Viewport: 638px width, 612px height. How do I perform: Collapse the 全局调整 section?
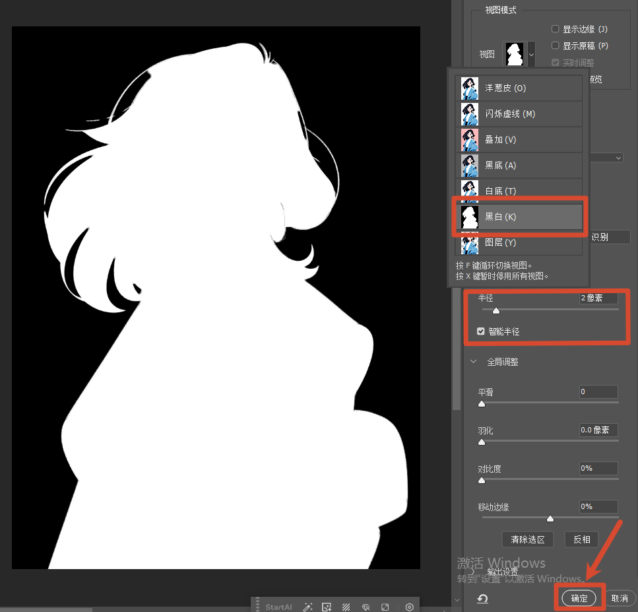coord(473,362)
